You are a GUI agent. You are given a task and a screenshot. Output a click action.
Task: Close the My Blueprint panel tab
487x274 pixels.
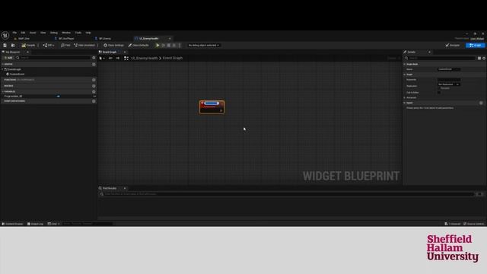click(27, 53)
